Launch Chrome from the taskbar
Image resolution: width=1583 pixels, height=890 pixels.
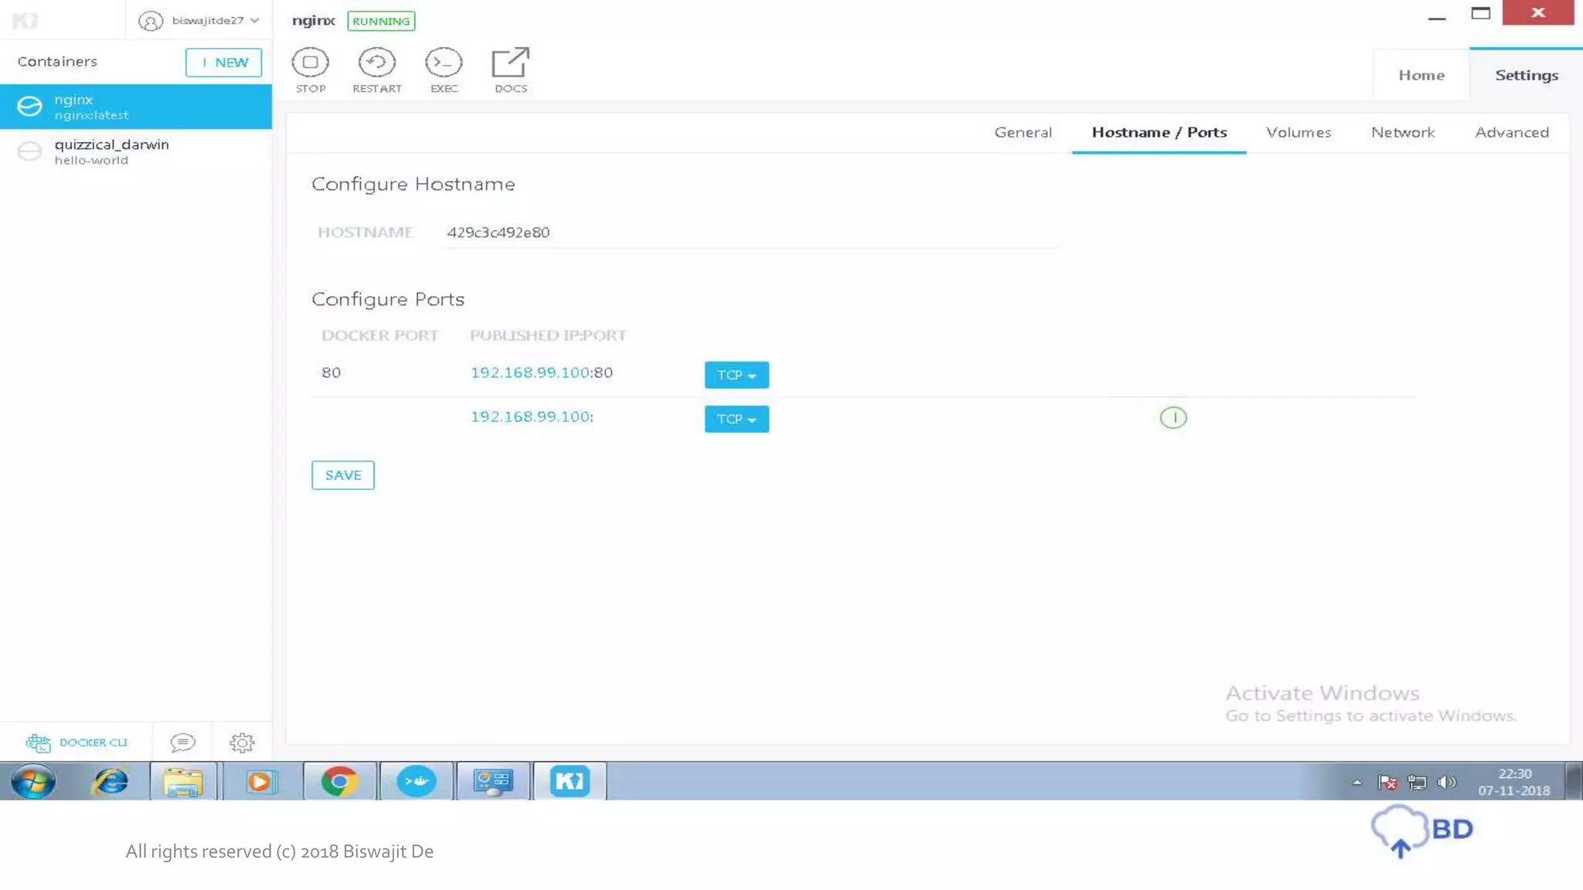tap(339, 781)
